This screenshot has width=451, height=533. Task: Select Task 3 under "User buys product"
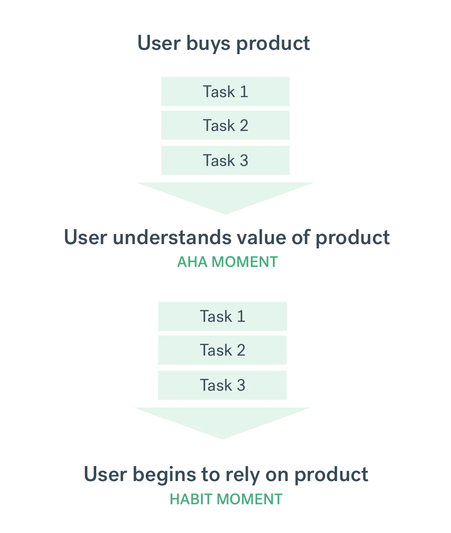coord(225,160)
